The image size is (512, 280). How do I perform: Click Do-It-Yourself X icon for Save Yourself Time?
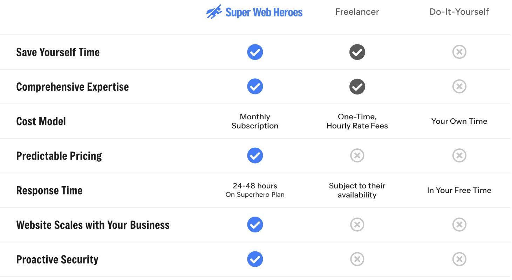click(x=459, y=52)
